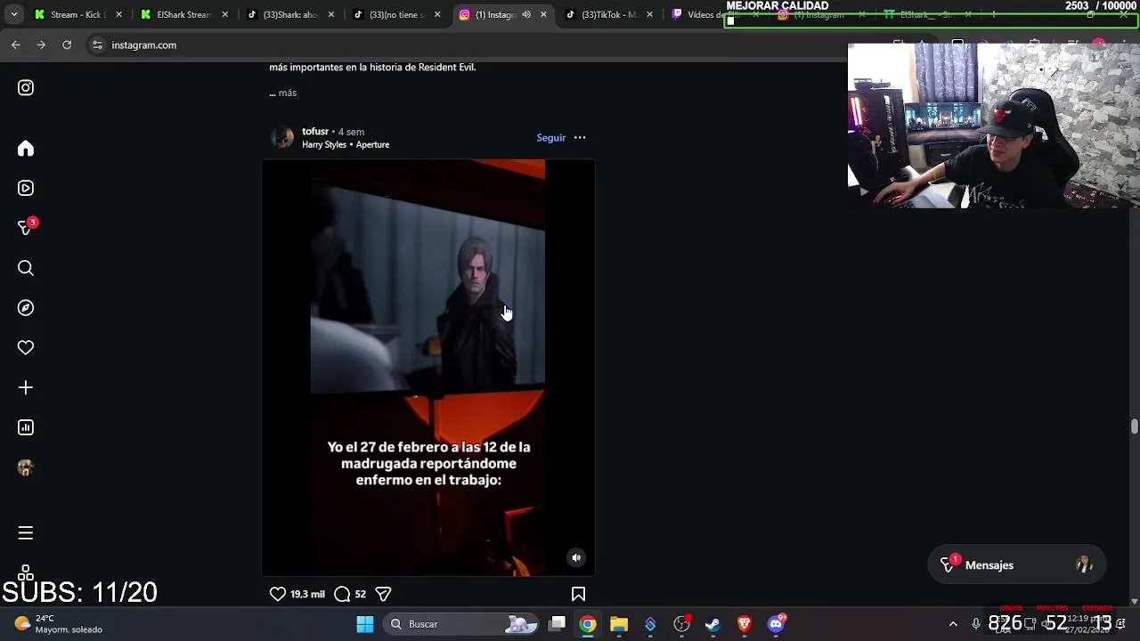The height and width of the screenshot is (641, 1140).
Task: Switch to '(33)Shark: aho' TikTok tab
Action: pyautogui.click(x=289, y=14)
